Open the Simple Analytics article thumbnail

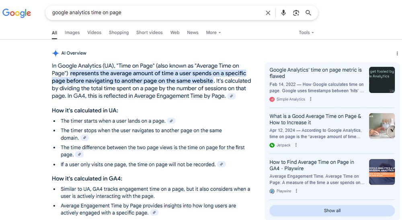382,80
